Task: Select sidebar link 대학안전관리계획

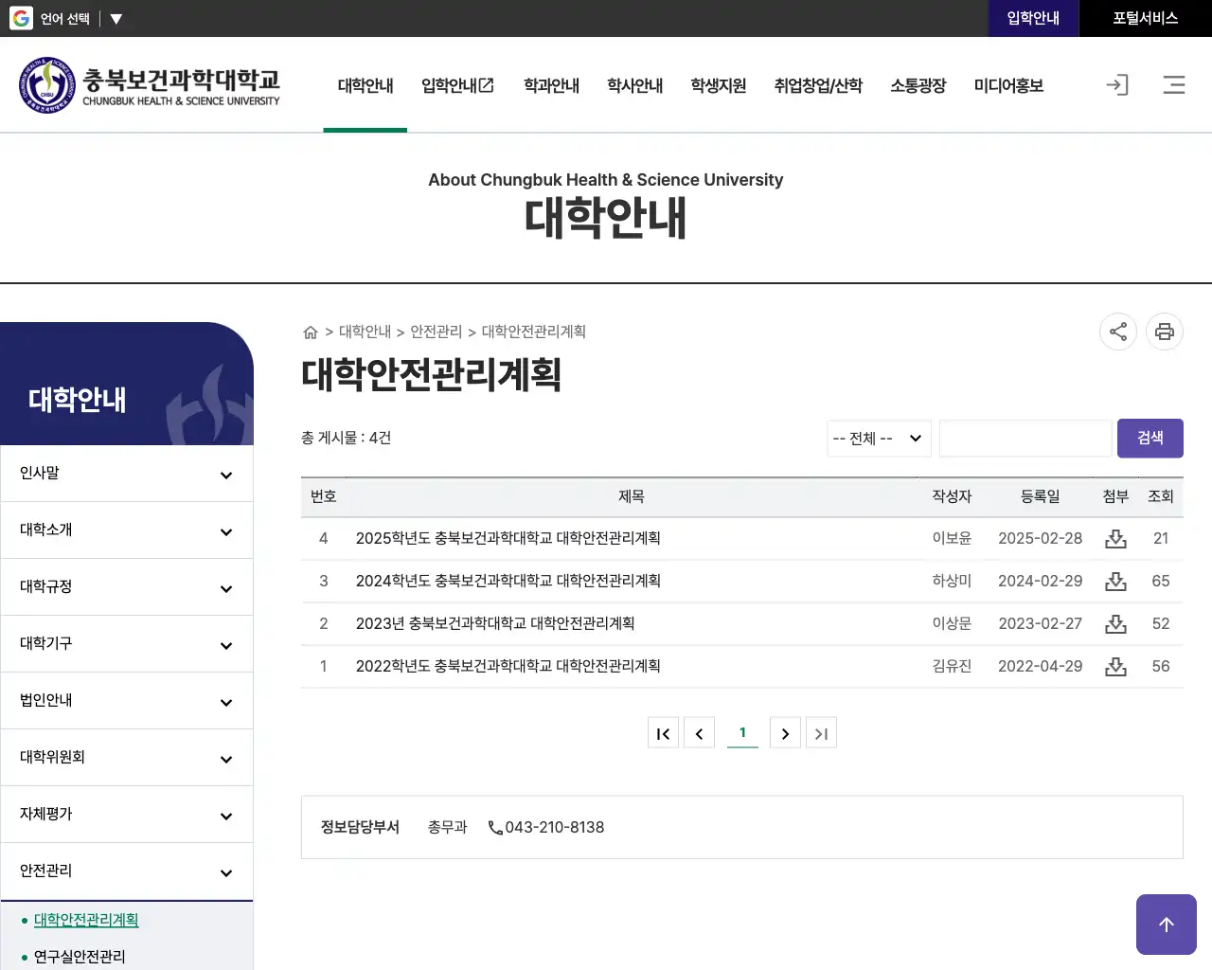Action: (86, 920)
